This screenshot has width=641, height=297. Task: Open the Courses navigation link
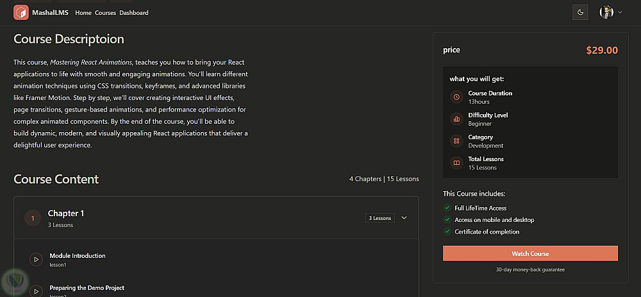pos(106,13)
